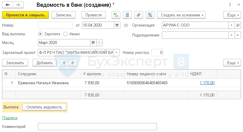The image size is (243, 132).
Task: Open the three-dot window menu
Action: point(230,5)
